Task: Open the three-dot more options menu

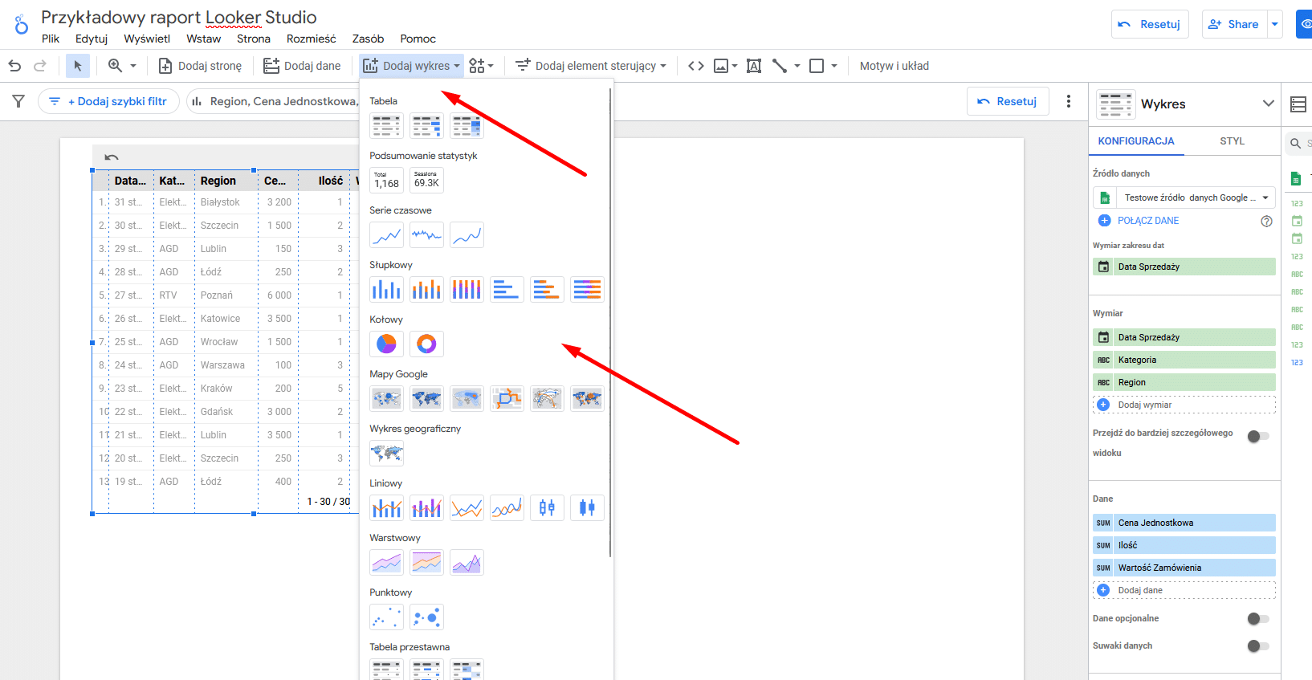Action: click(x=1068, y=101)
